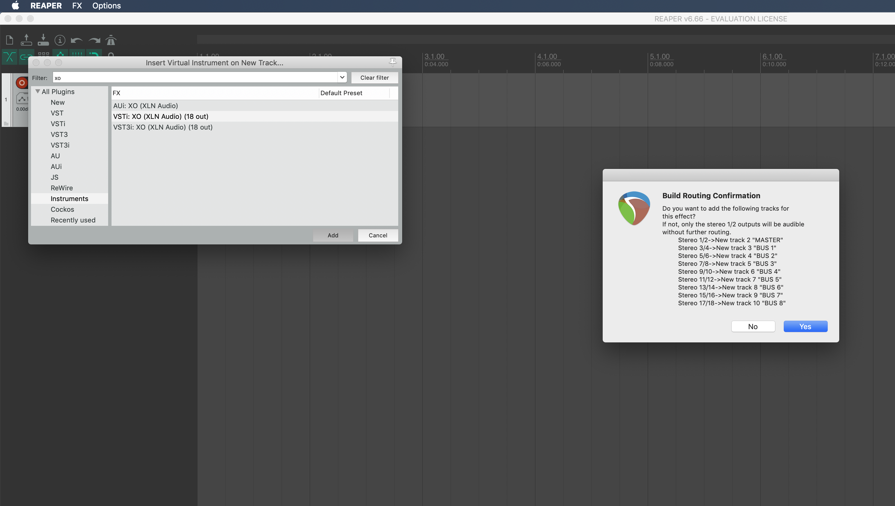Viewport: 895px width, 506px height.
Task: Toggle the metronome icon
Action: pyautogui.click(x=111, y=40)
